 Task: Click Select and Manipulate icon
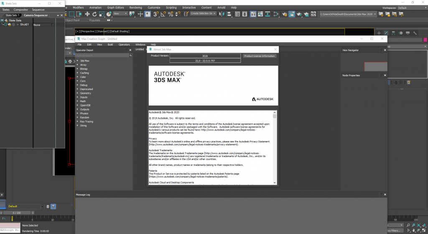(x=140, y=14)
